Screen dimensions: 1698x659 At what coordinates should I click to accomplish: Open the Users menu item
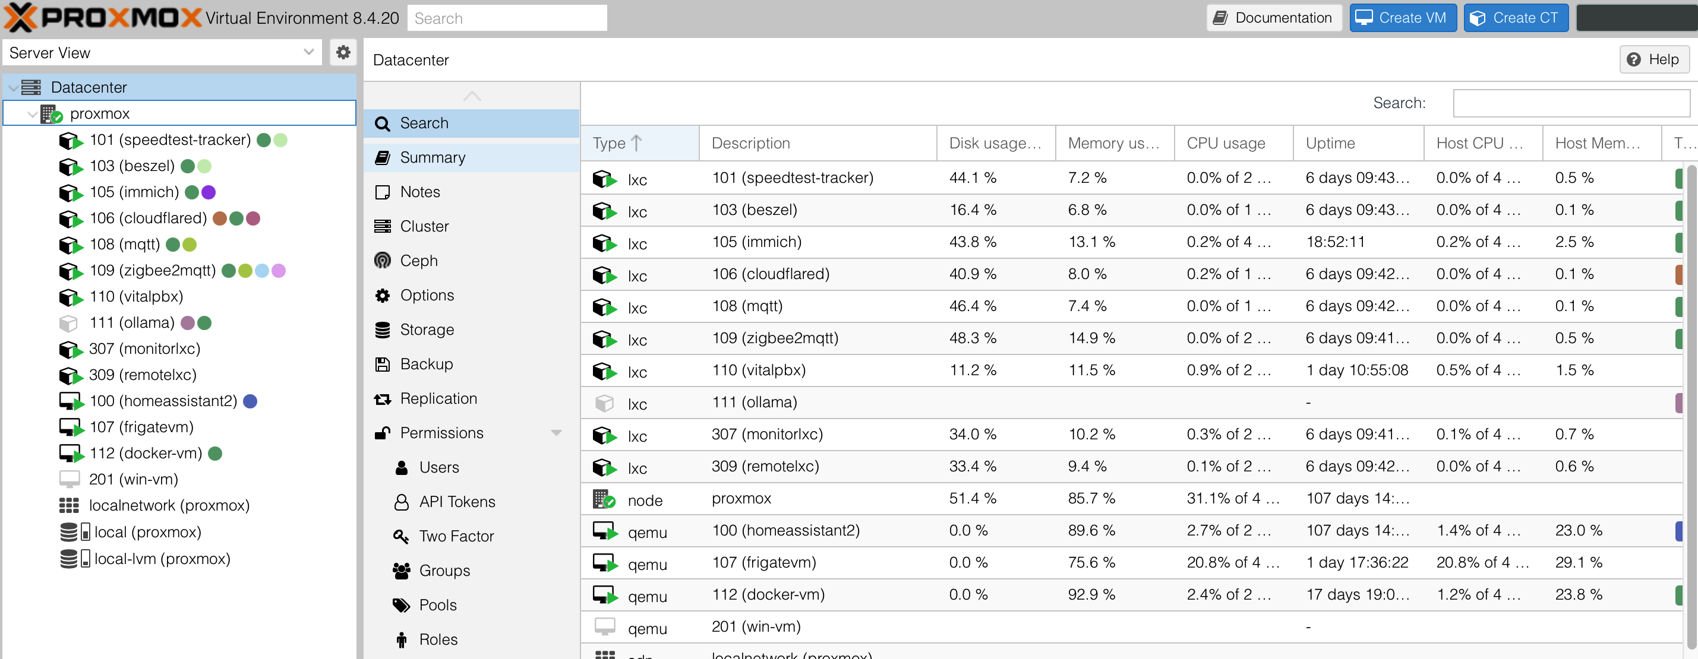click(472, 467)
